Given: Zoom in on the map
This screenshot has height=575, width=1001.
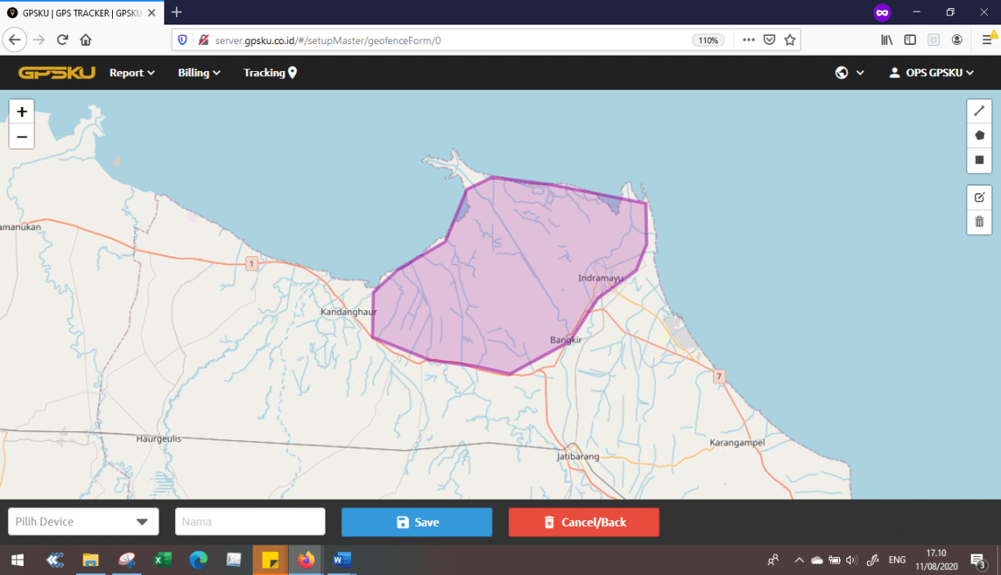Looking at the screenshot, I should (22, 112).
